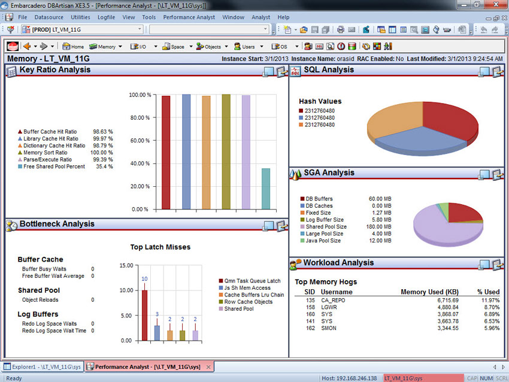
Task: Maximize the SQL Analysis panel
Action: (x=484, y=72)
